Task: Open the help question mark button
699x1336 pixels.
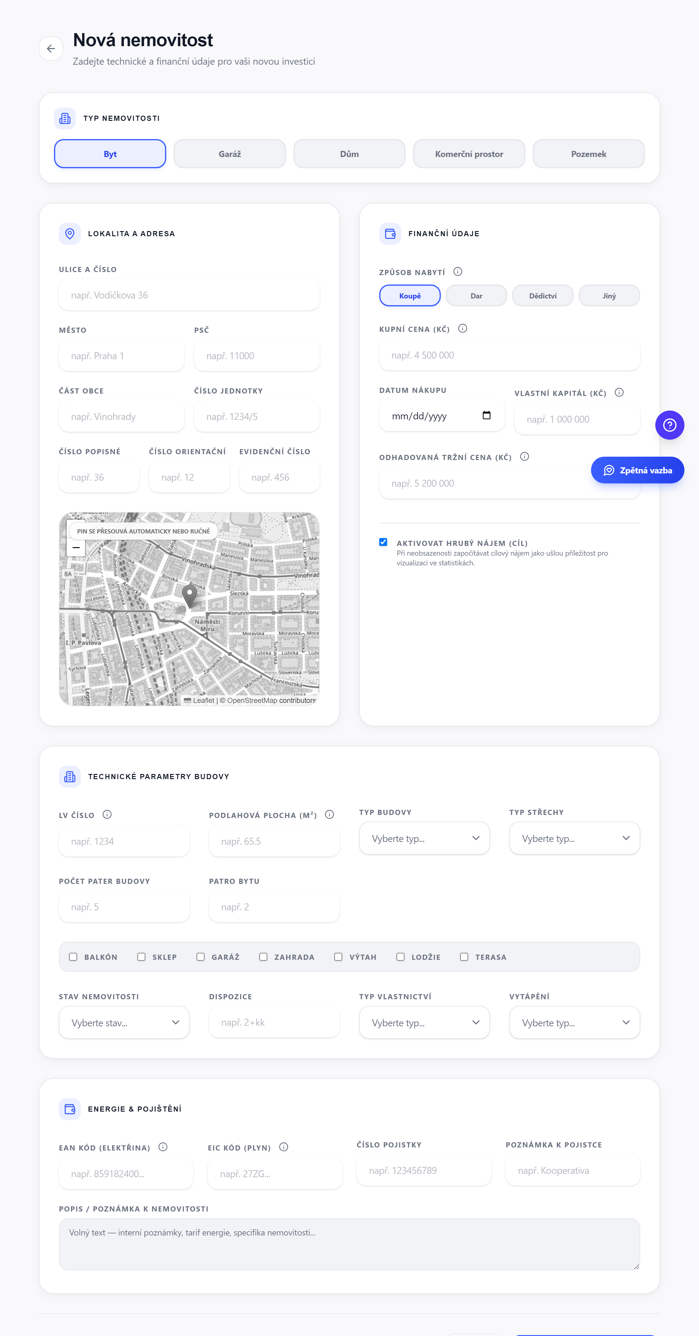Action: 670,425
